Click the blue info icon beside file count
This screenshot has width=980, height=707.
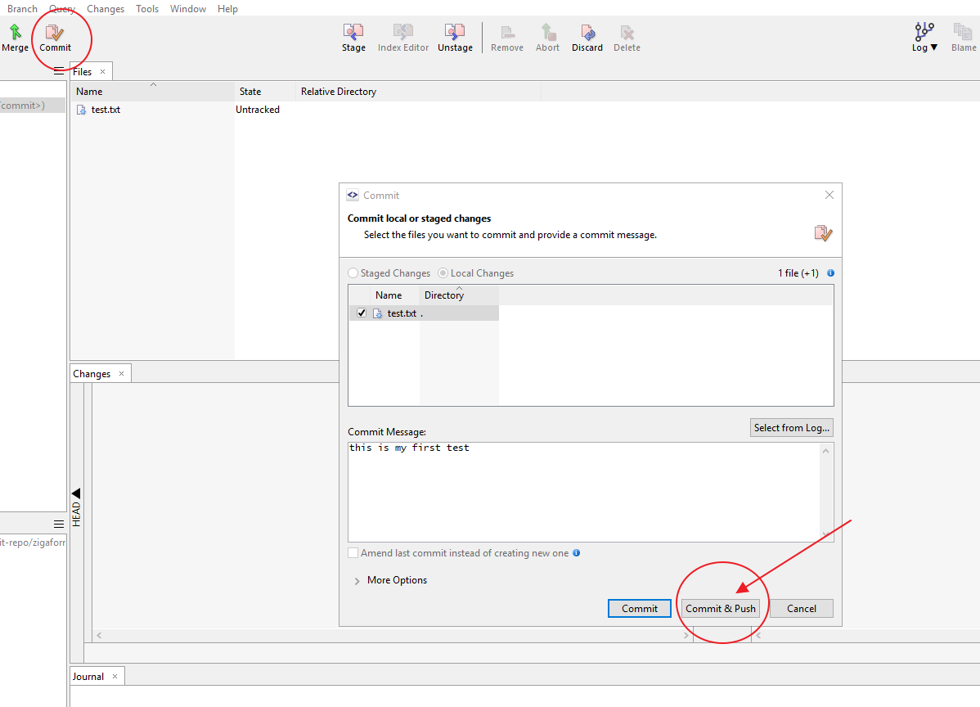831,273
